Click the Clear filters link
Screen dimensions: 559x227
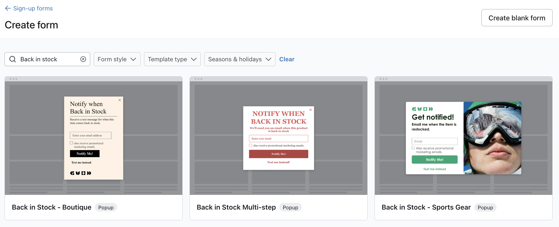[287, 59]
